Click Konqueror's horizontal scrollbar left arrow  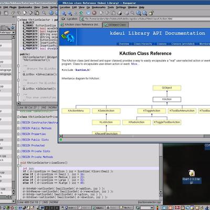tap(61, 136)
